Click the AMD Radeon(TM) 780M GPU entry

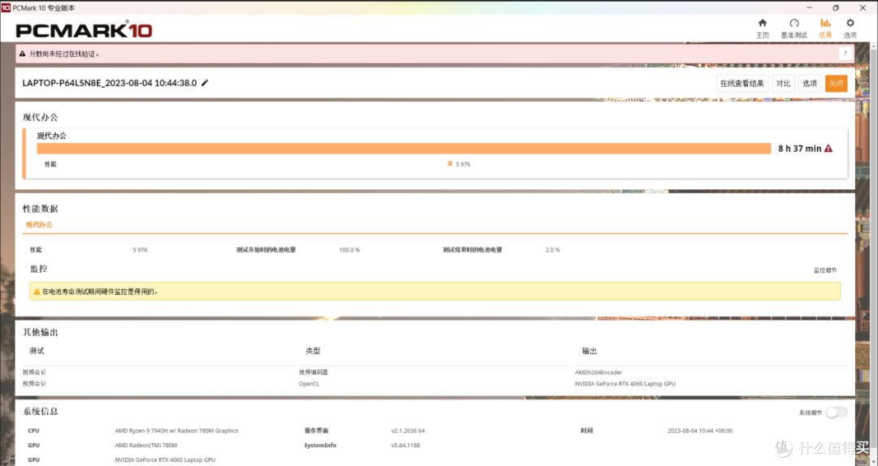tap(146, 446)
